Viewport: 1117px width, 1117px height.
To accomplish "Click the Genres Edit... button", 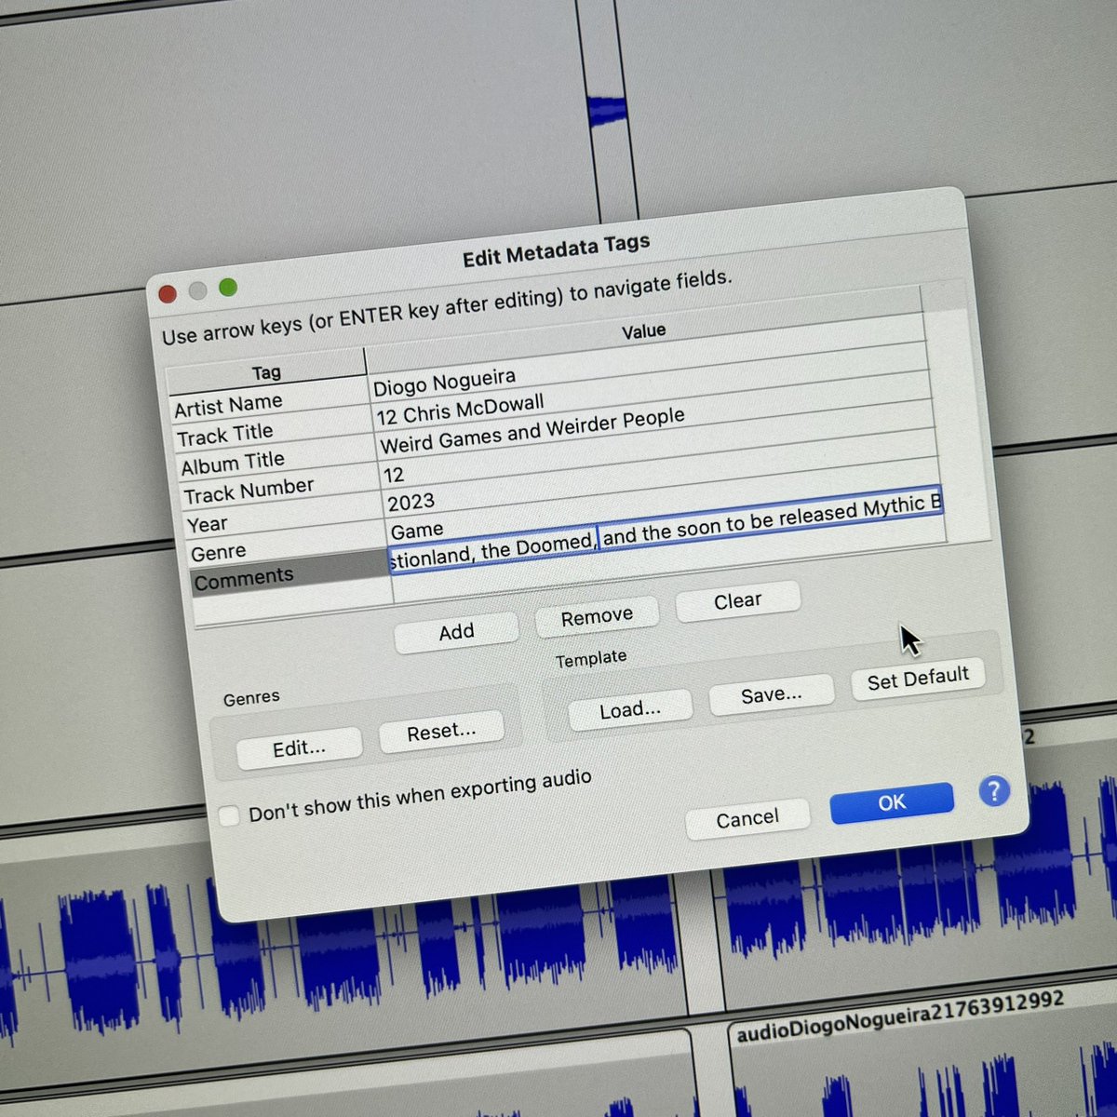I will 299,748.
